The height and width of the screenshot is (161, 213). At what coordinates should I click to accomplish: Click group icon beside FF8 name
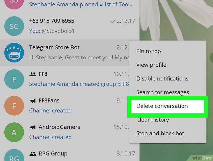click(x=33, y=74)
